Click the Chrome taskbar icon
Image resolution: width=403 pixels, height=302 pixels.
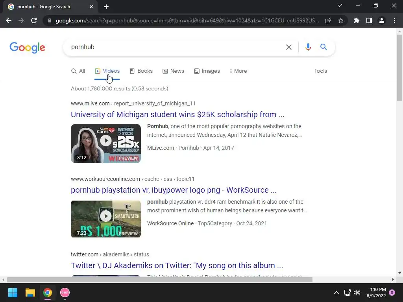point(48,293)
